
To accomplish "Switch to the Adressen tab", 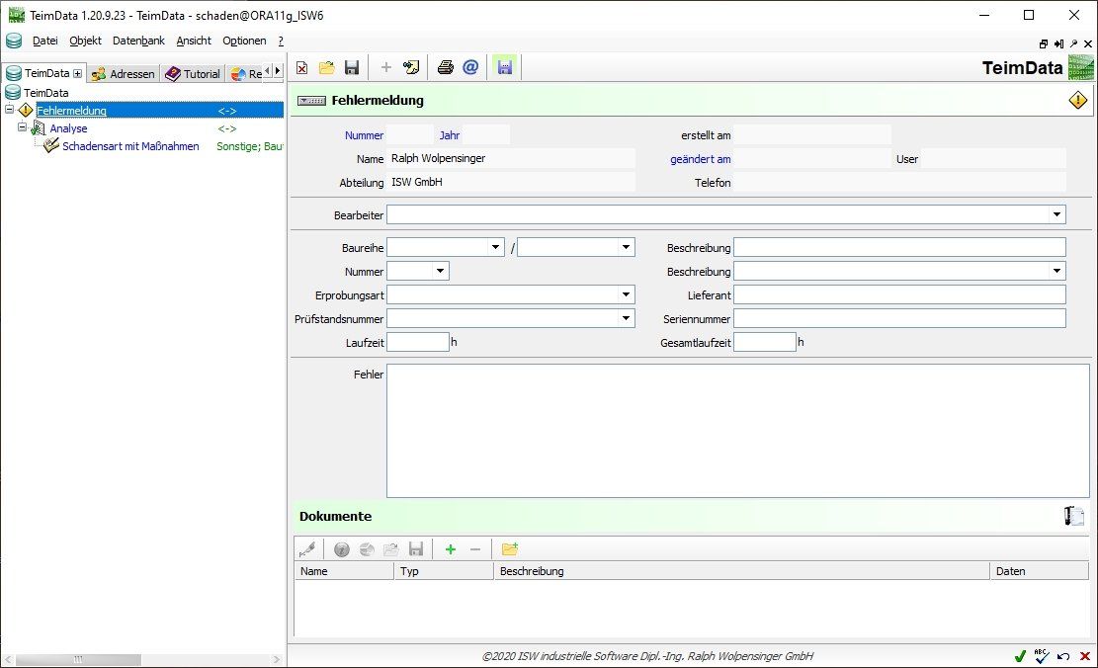I will coord(123,73).
